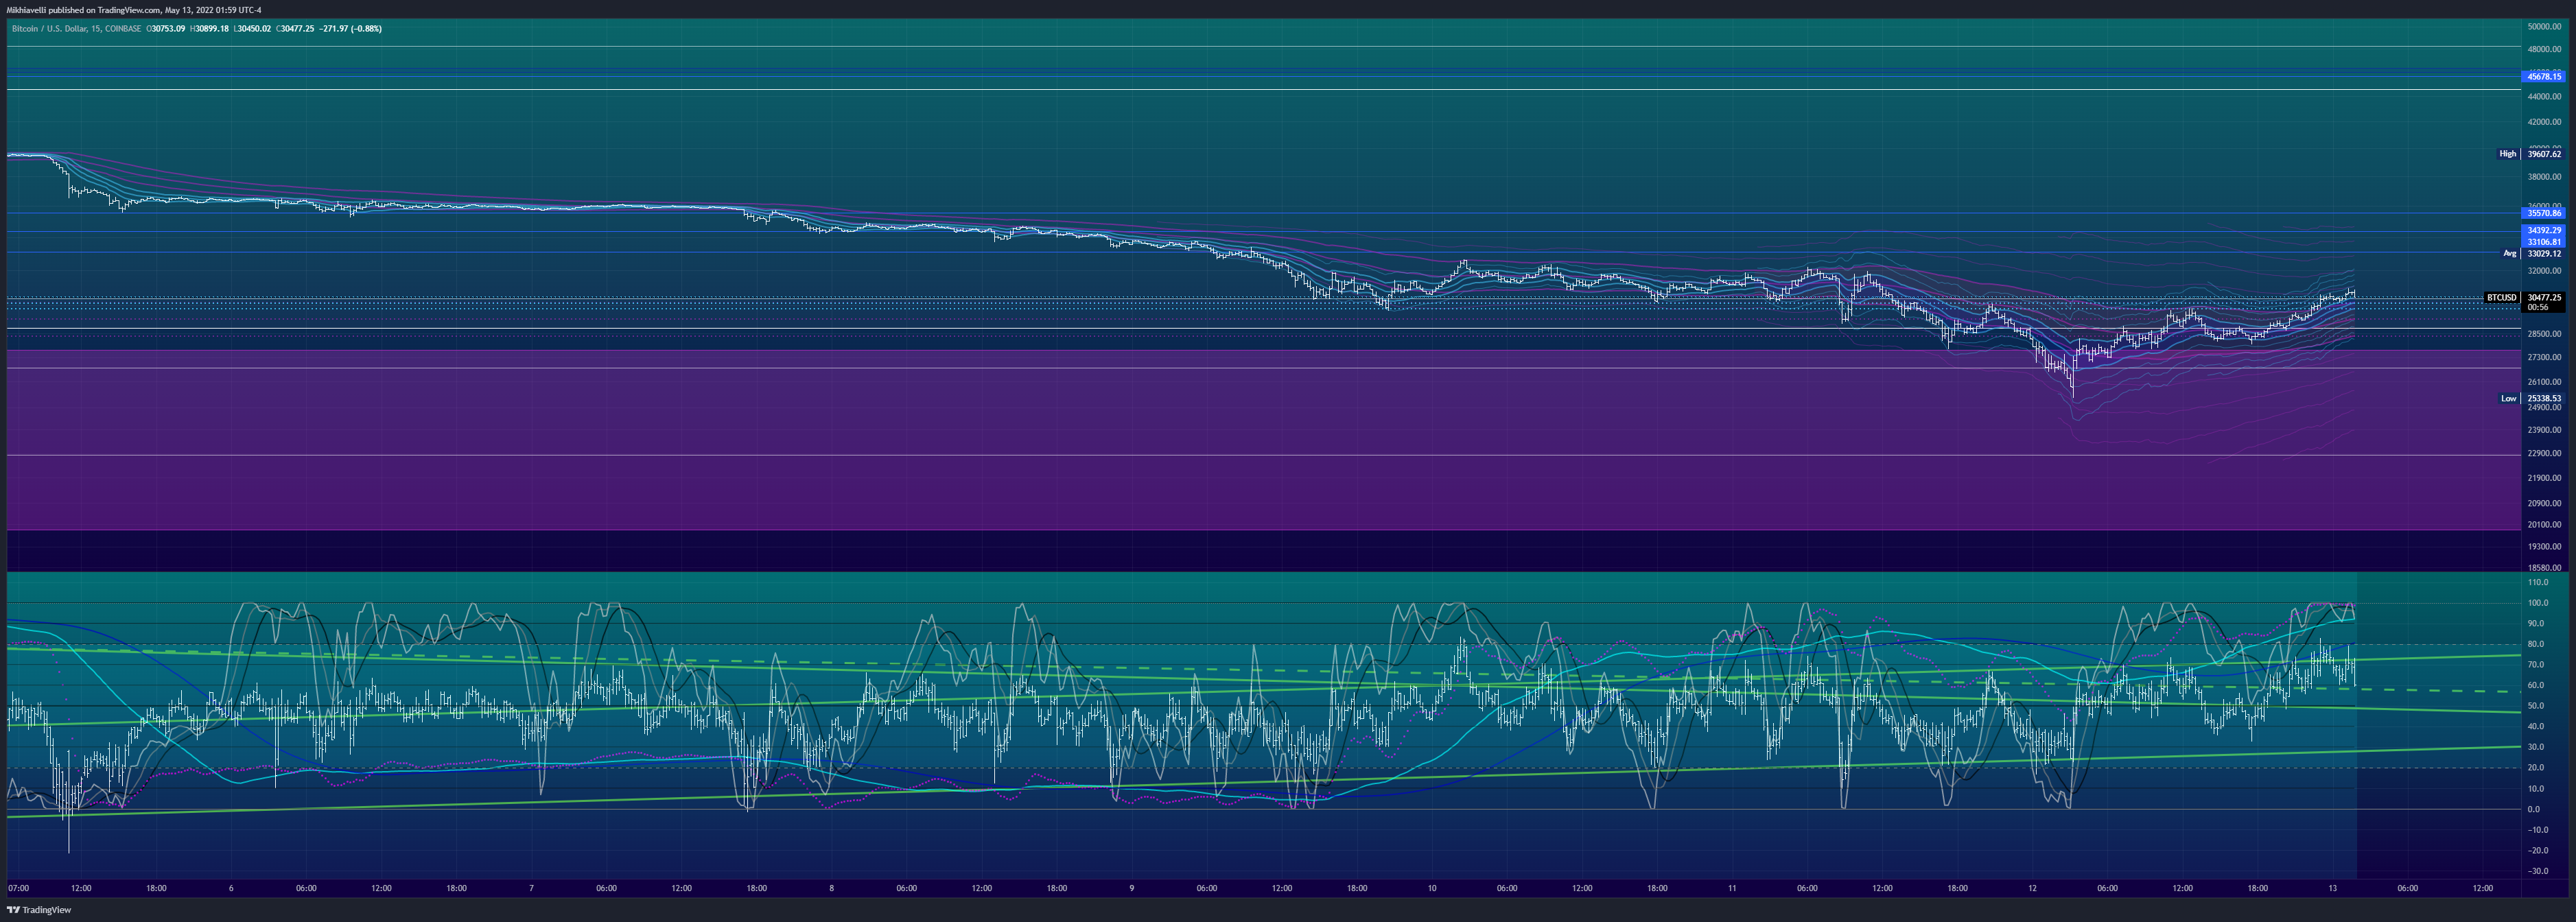Click the 44000.00 mark on the price scale
Screen dimensions: 2576x922
[x=2544, y=97]
